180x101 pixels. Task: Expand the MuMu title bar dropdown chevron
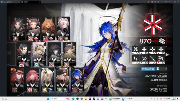161,2
